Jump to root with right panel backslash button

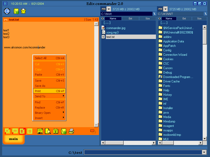click(x=206, y=14)
